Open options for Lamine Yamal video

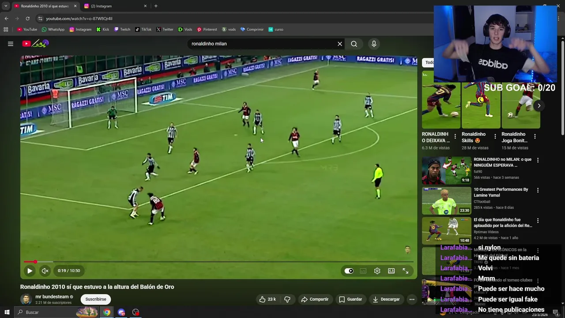pyautogui.click(x=538, y=190)
